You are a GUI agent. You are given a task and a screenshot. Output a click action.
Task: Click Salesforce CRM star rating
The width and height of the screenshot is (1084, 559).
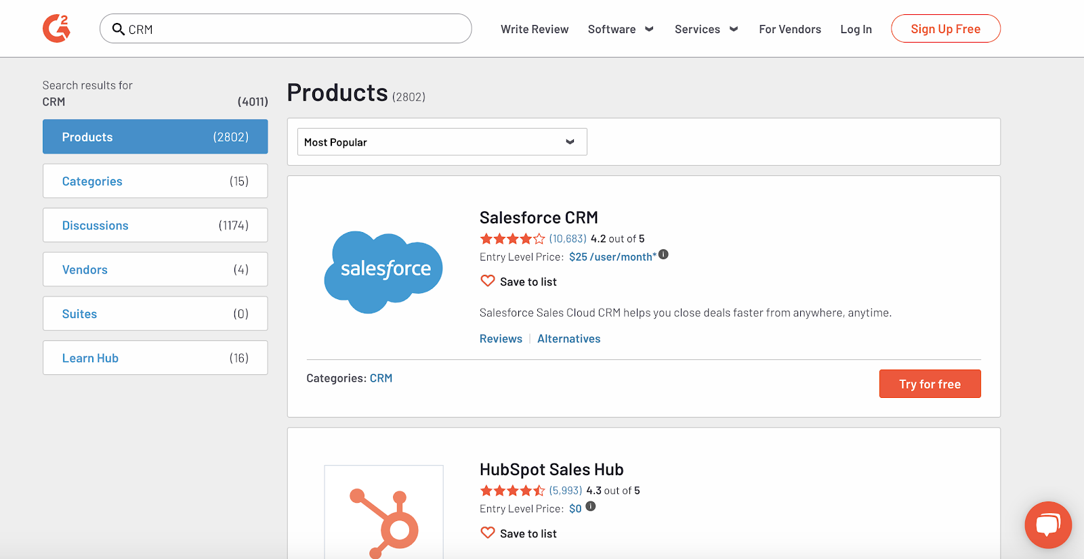click(512, 239)
